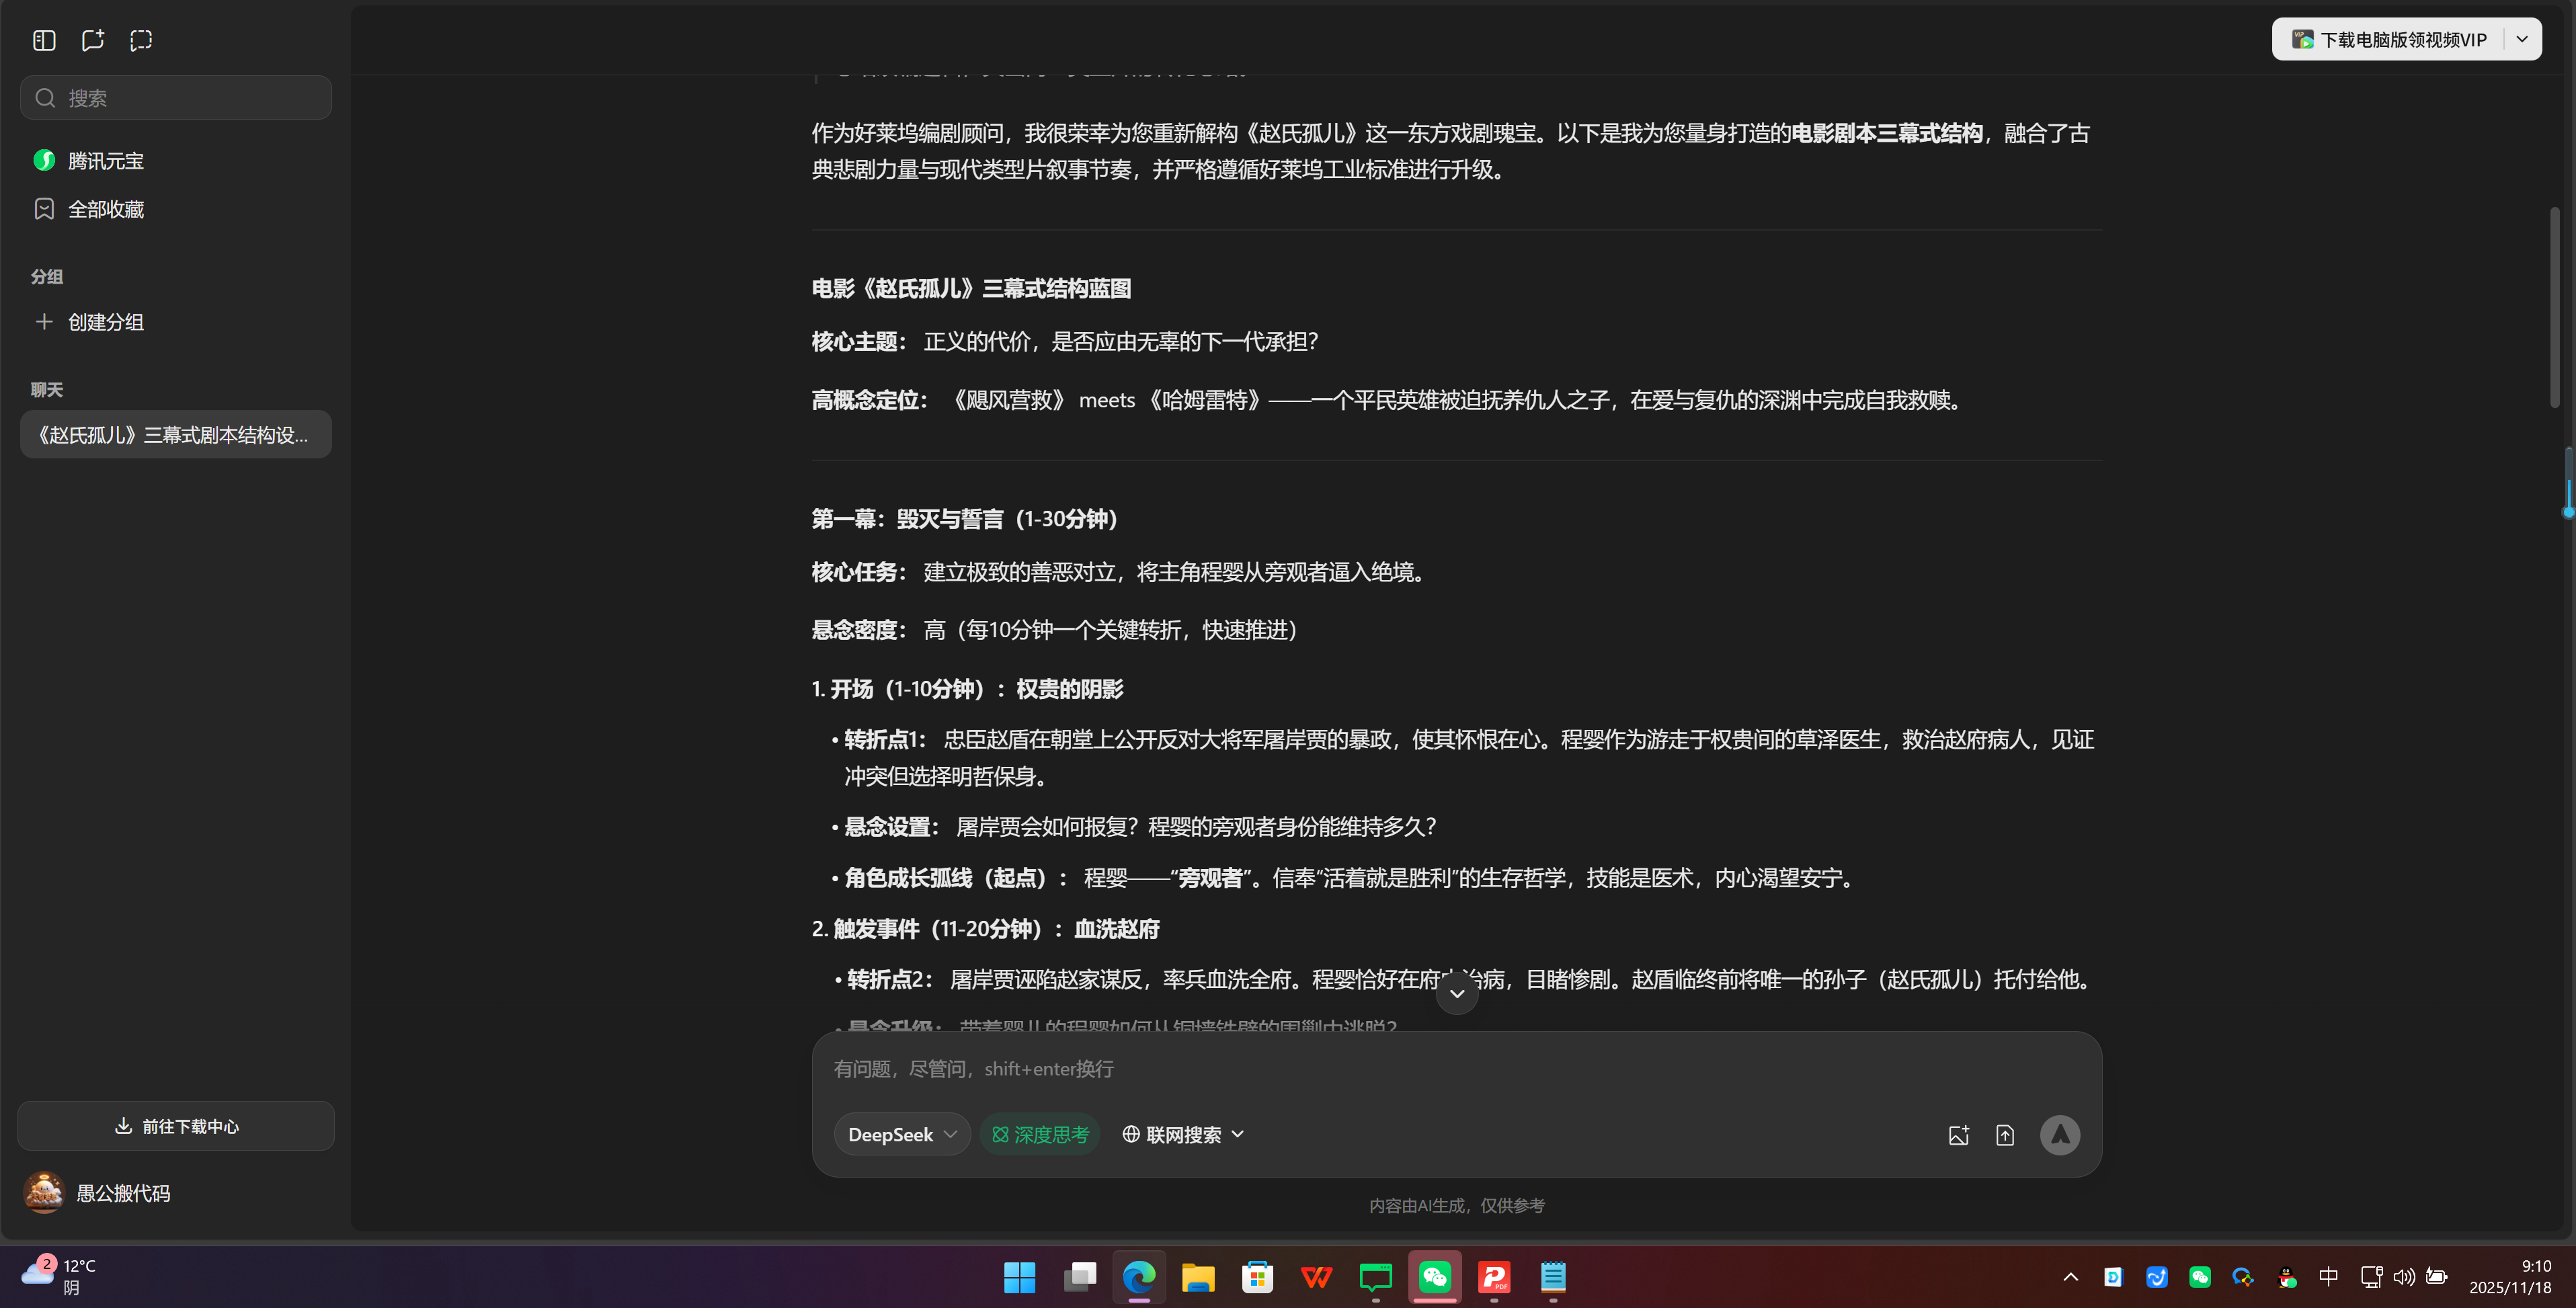Click the scroll-down chevron over the chat
Viewport: 2576px width, 1308px height.
1457,994
